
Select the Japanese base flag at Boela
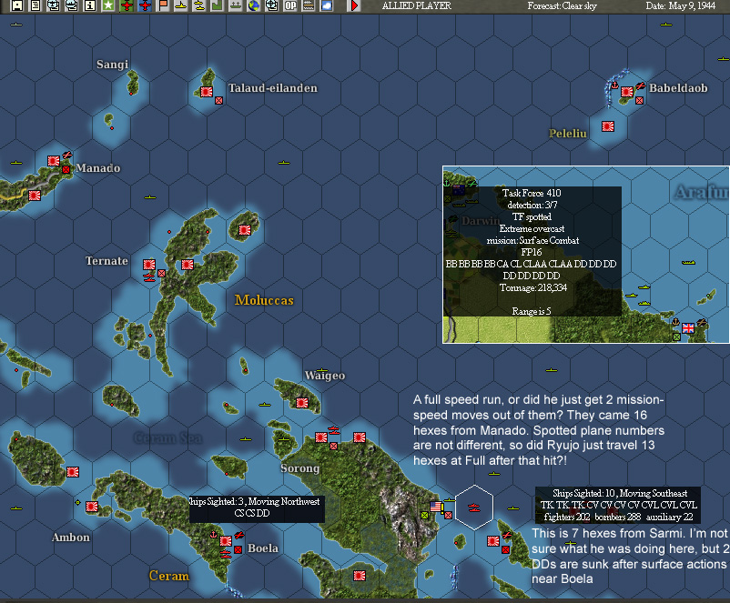226,540
